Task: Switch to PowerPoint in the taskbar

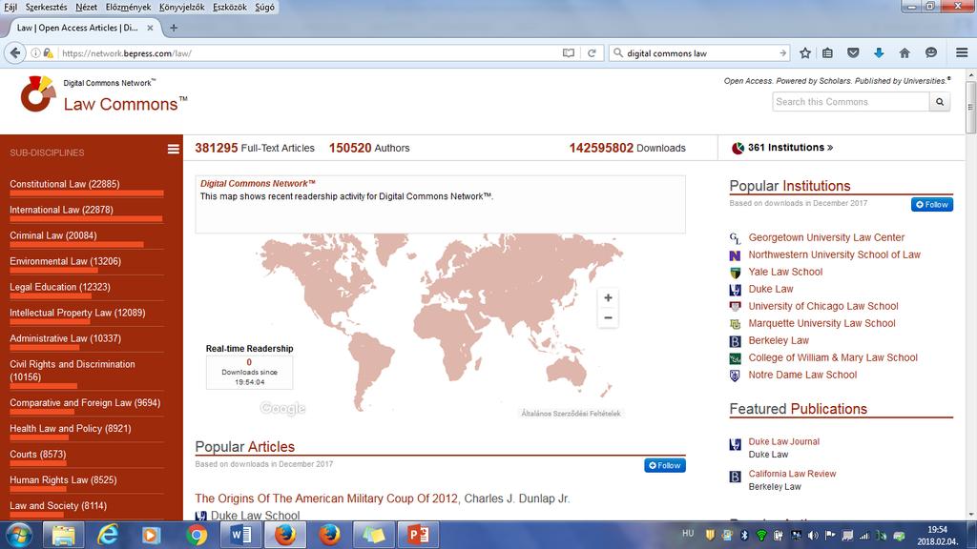Action: 418,535
